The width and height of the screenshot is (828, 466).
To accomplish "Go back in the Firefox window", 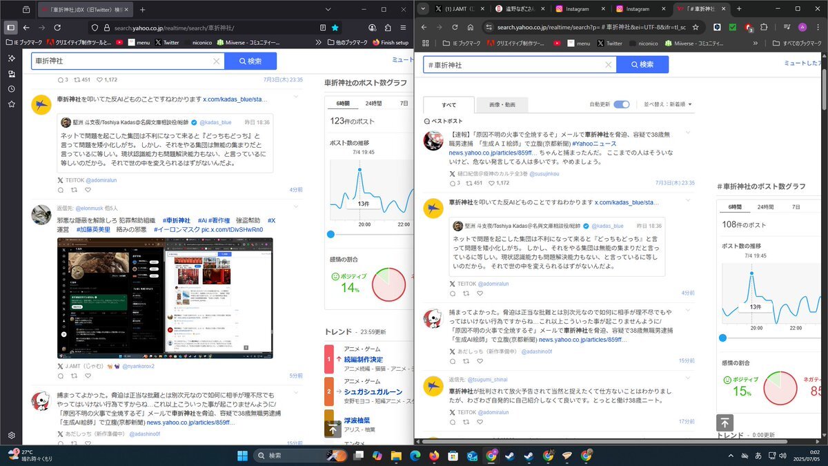I will 26,28.
